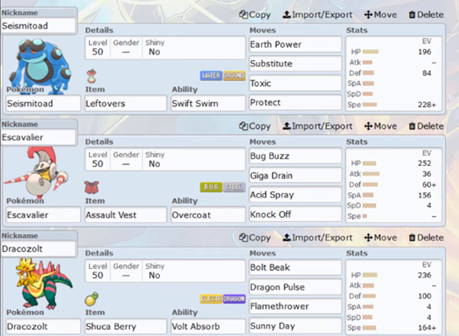The height and width of the screenshot is (336, 459).
Task: Select the Toxic move slot
Action: click(295, 83)
